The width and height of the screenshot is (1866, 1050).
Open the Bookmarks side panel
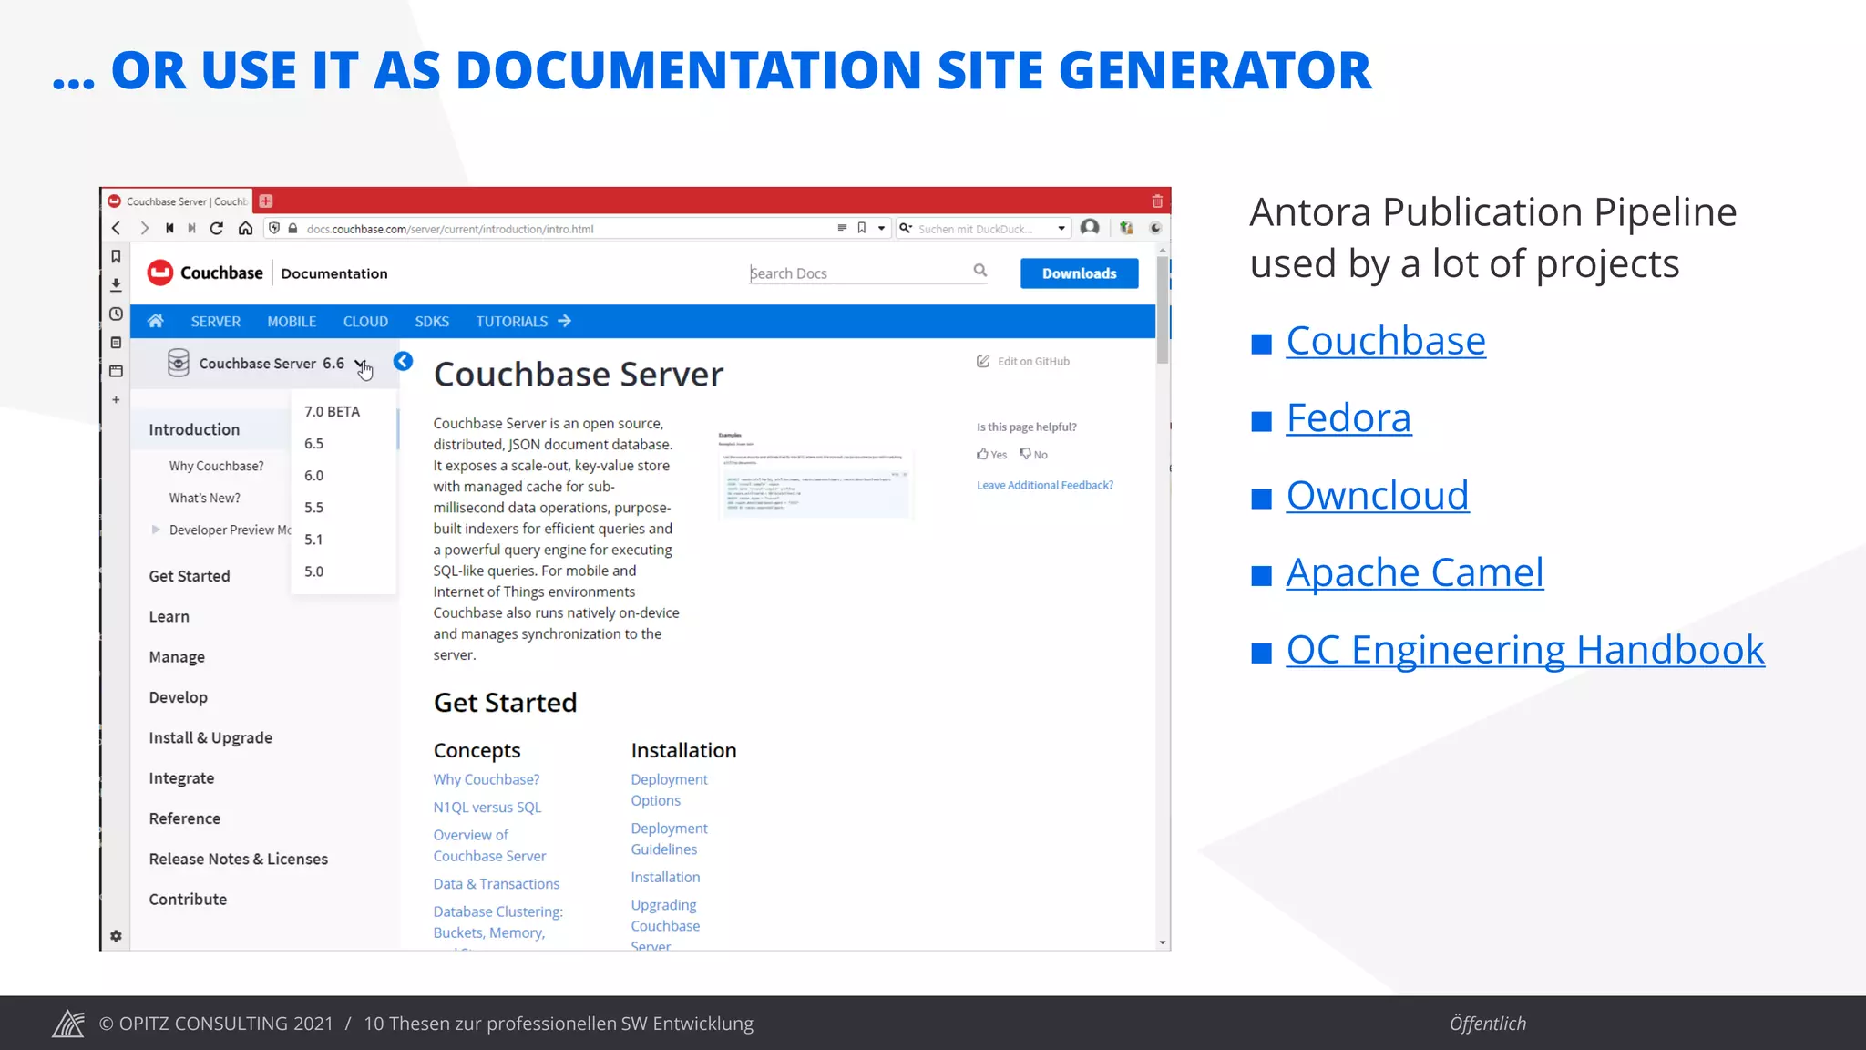click(x=116, y=257)
